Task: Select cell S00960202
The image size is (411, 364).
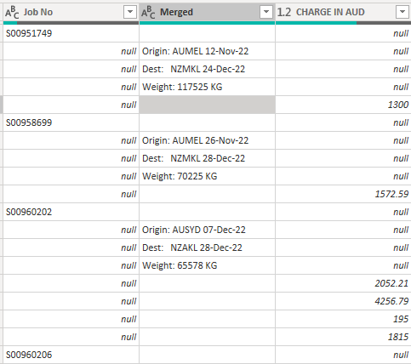Action: (71, 212)
